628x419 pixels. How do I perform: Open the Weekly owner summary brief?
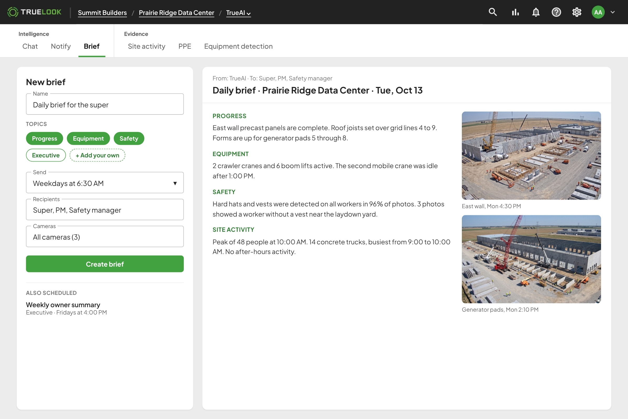click(63, 305)
